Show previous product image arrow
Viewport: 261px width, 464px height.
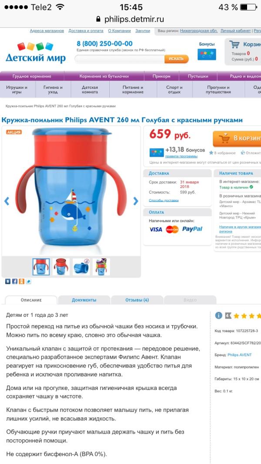[x=7, y=201]
